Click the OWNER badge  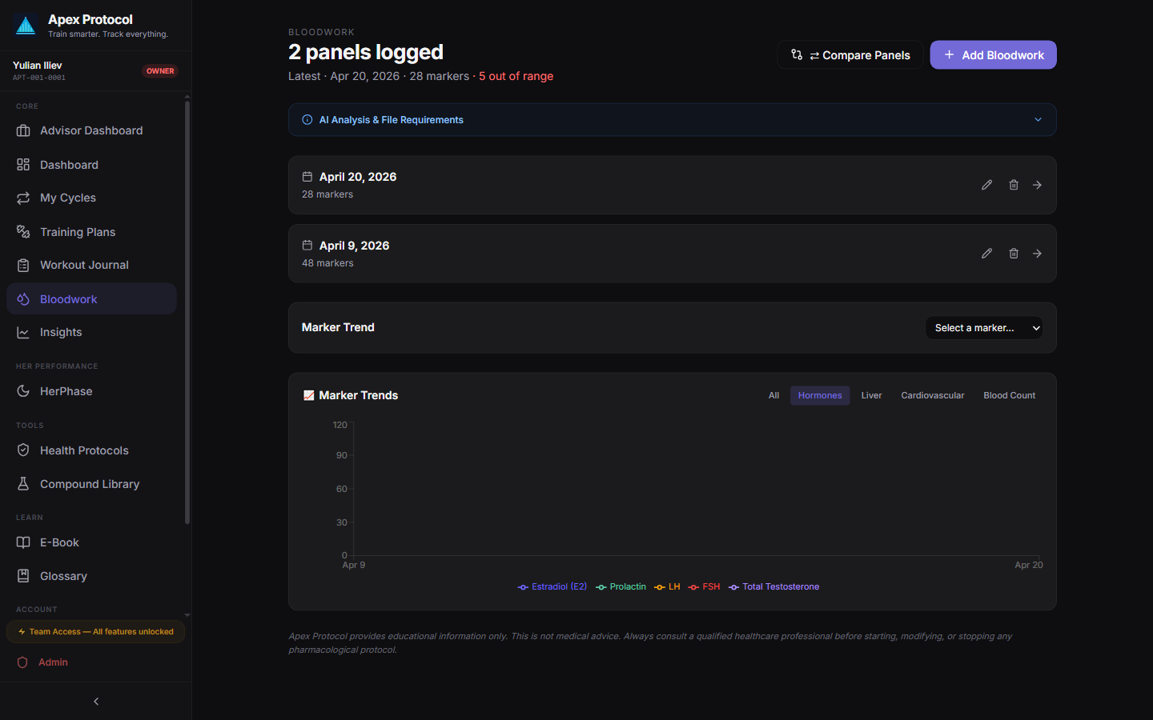click(160, 71)
